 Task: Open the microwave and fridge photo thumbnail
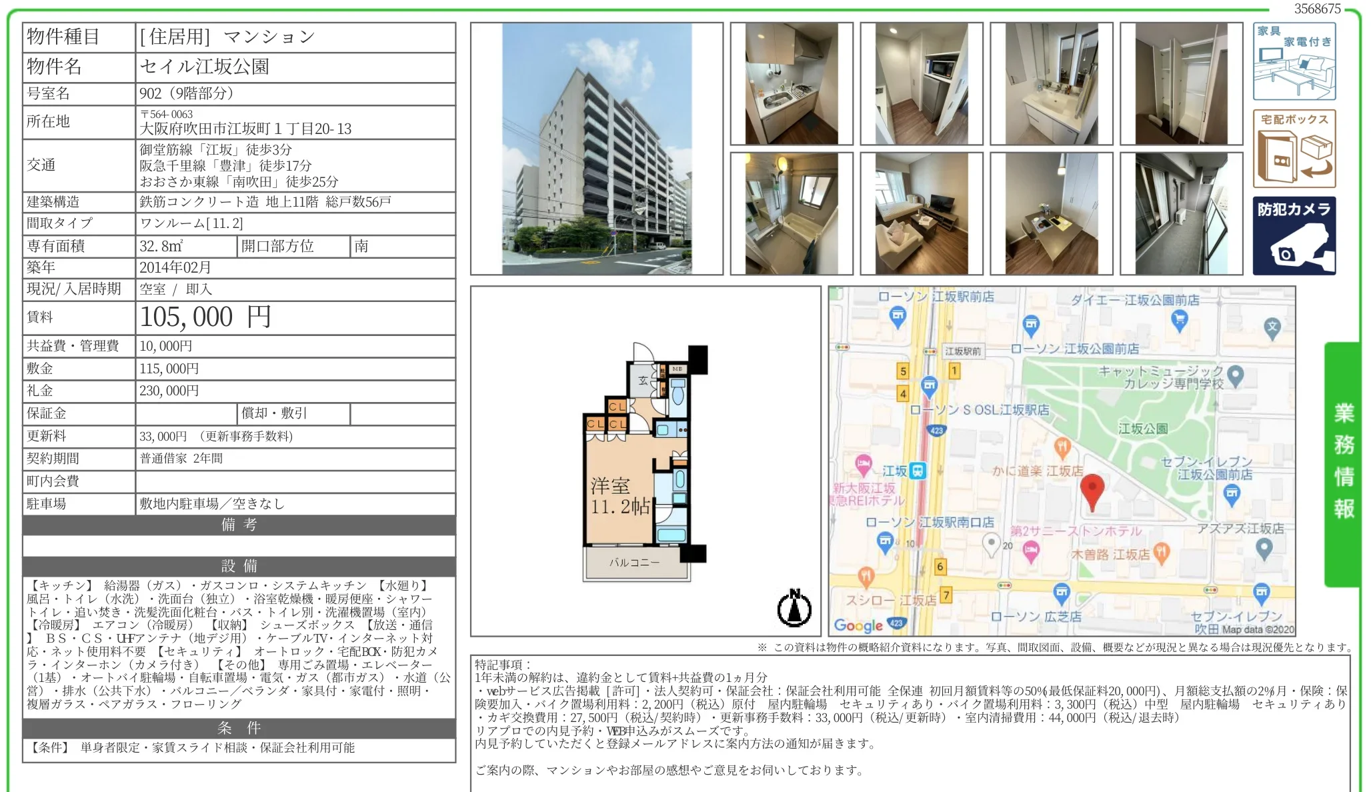[x=922, y=84]
